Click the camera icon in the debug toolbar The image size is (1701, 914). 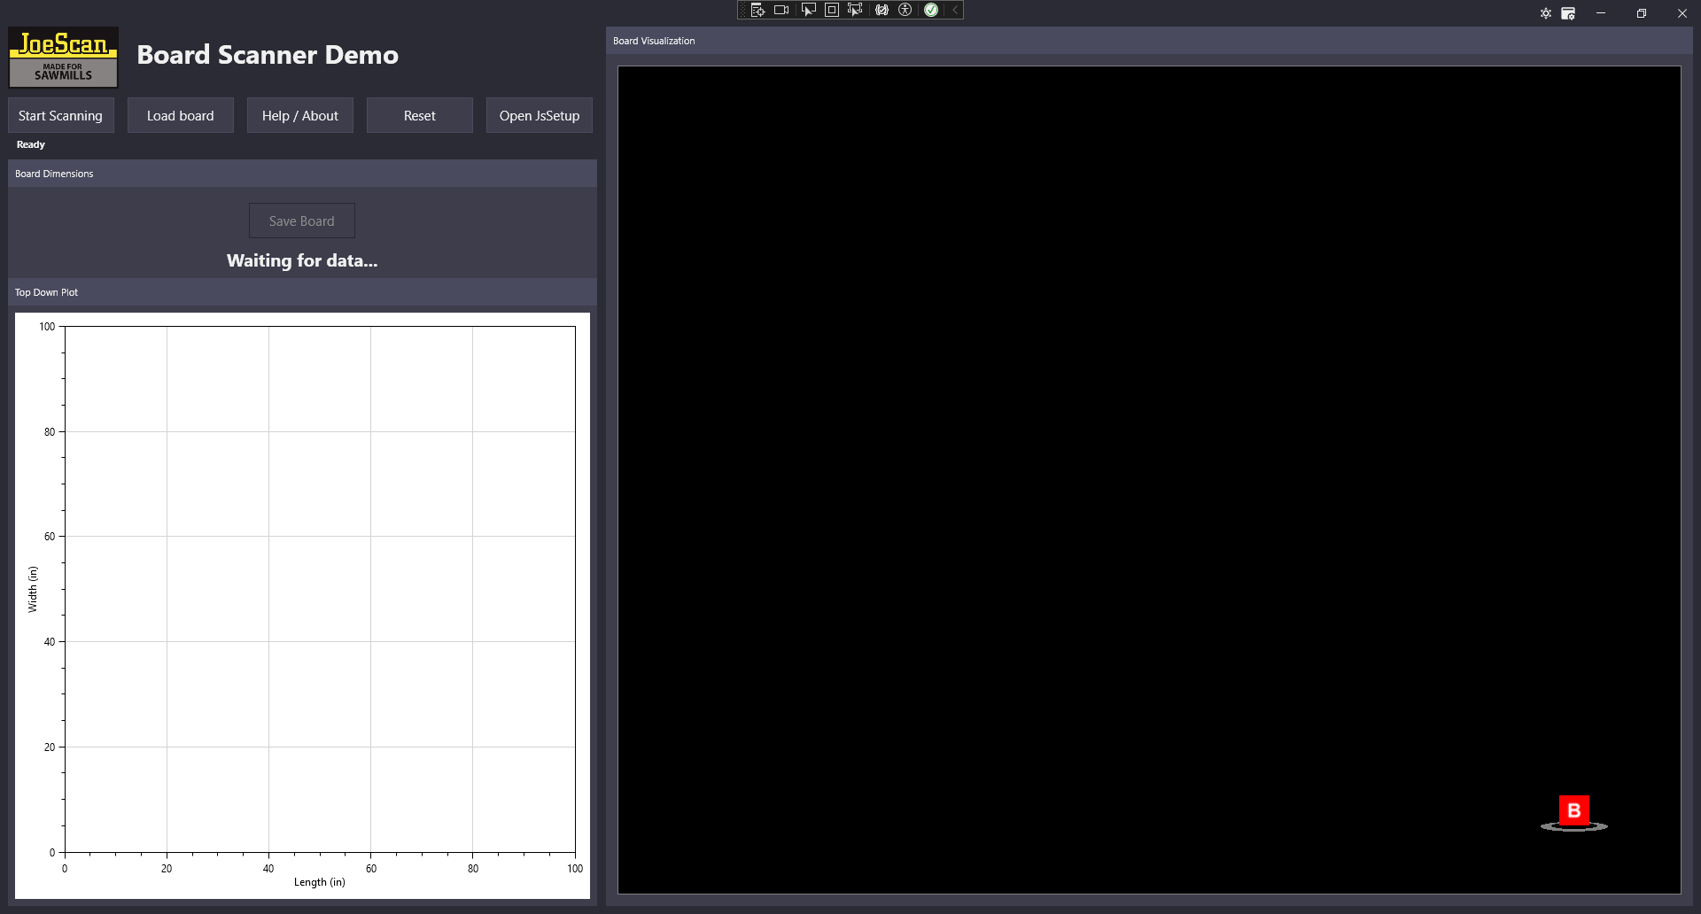781,10
